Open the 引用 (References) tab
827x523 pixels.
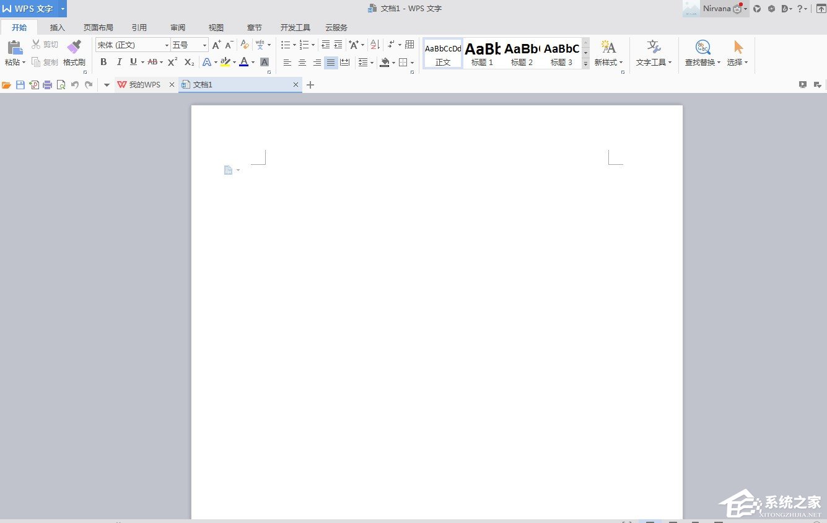(x=139, y=28)
